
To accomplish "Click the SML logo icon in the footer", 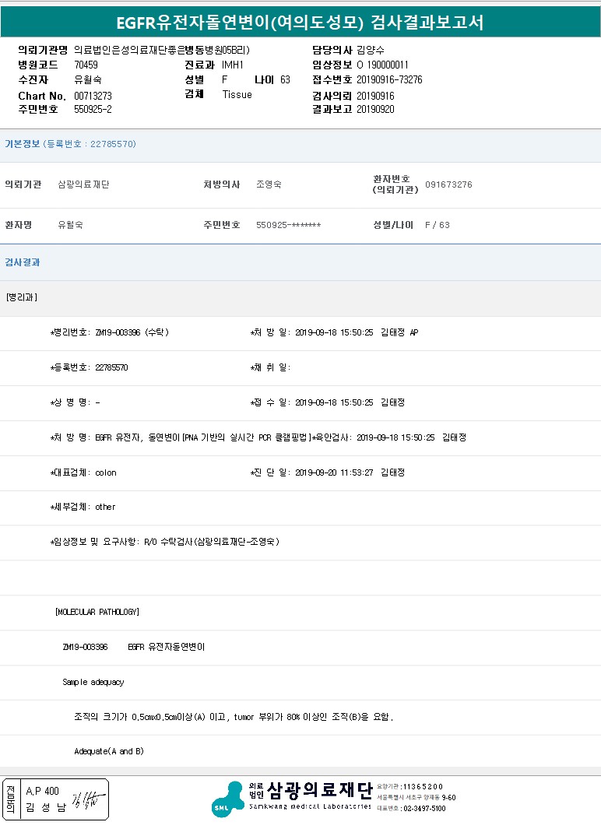I will pyautogui.click(x=228, y=799).
